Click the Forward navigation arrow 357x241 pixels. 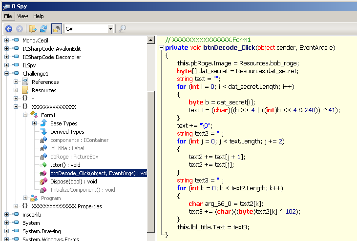tap(19, 29)
